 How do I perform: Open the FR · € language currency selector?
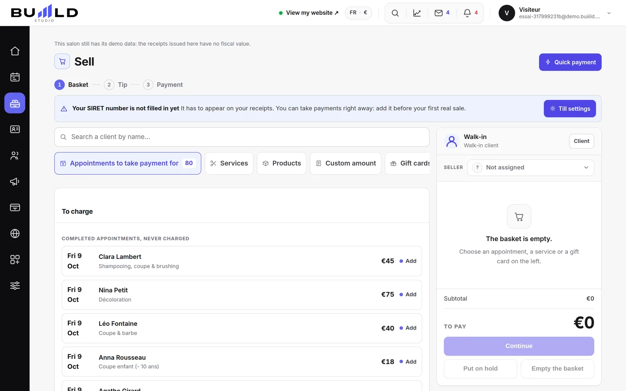pyautogui.click(x=358, y=13)
